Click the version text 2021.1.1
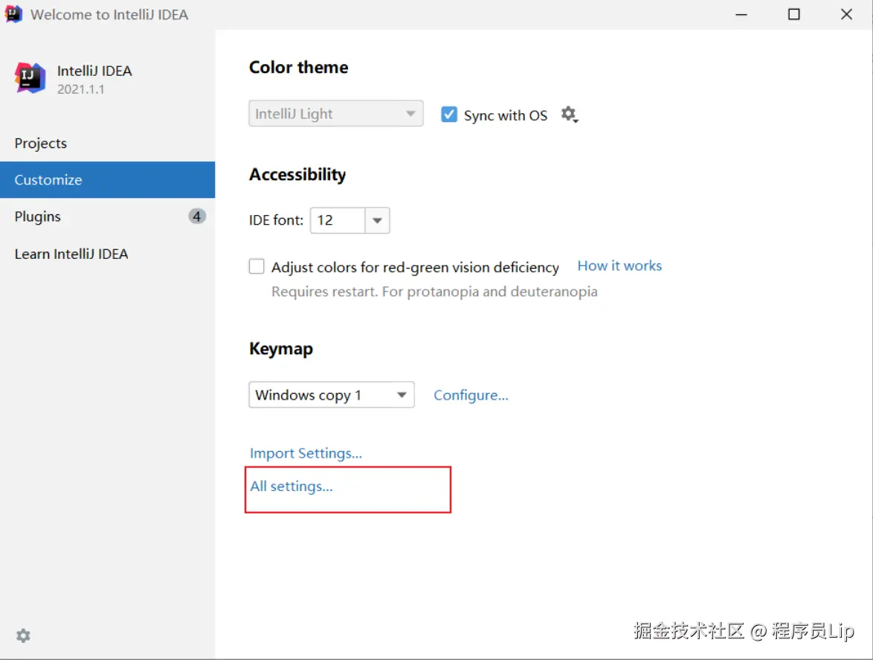 81,89
